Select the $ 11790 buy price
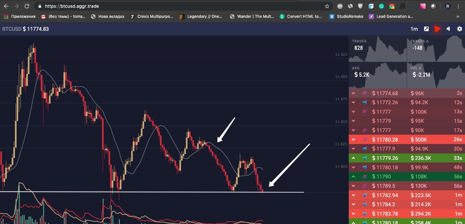This screenshot has height=224, width=465. tap(381, 176)
